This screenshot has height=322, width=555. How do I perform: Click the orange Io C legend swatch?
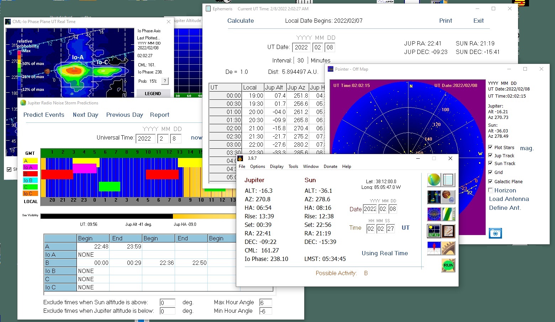click(x=30, y=193)
